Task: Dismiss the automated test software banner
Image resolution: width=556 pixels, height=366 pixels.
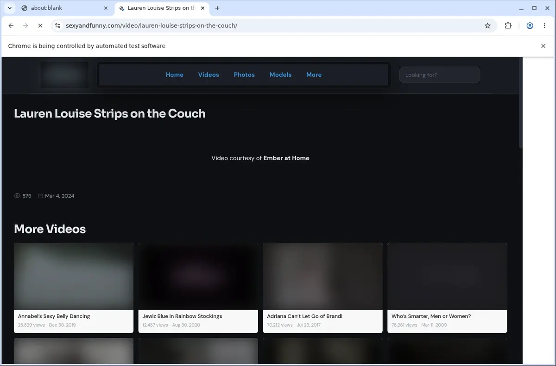Action: [x=543, y=46]
